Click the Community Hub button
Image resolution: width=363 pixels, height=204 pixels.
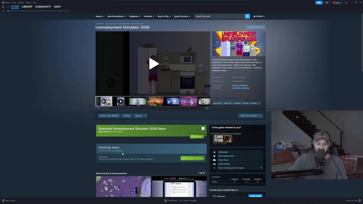click(x=256, y=27)
